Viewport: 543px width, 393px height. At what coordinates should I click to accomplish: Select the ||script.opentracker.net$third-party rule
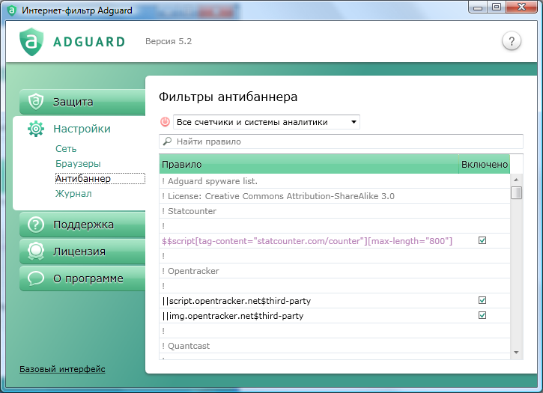tap(236, 301)
